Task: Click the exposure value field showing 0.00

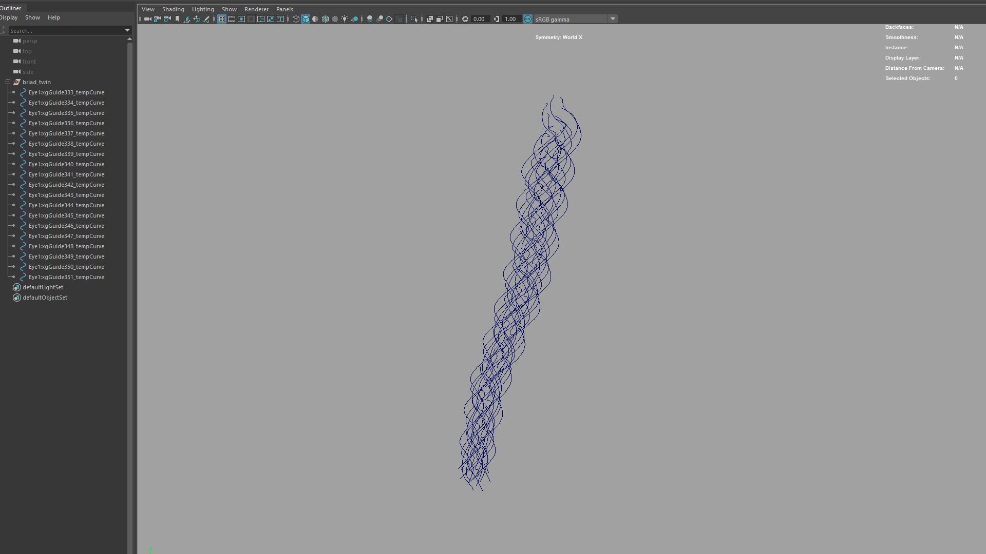Action: [x=479, y=19]
